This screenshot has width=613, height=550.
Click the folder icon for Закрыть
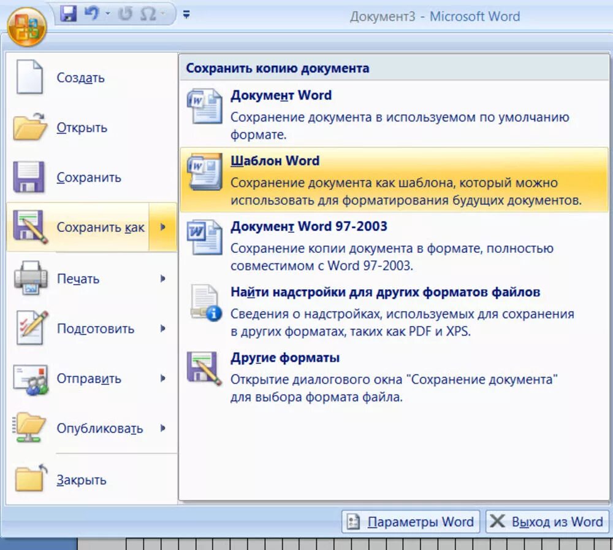tap(31, 478)
